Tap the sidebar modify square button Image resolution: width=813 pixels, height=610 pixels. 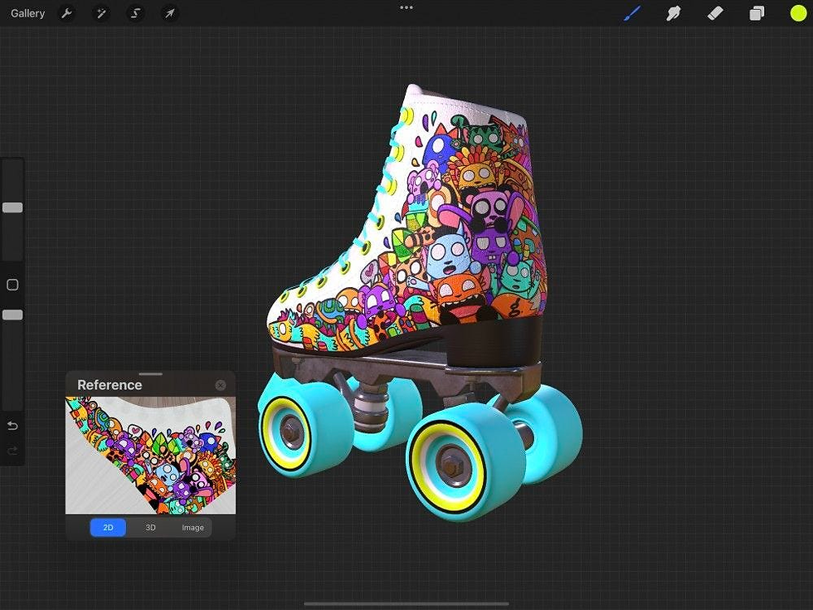click(12, 285)
